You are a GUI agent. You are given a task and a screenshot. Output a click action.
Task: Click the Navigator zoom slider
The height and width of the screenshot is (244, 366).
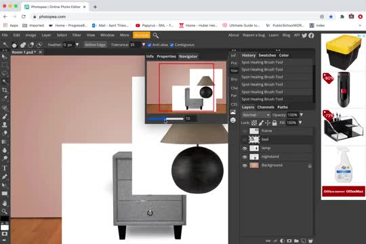[x=165, y=119]
